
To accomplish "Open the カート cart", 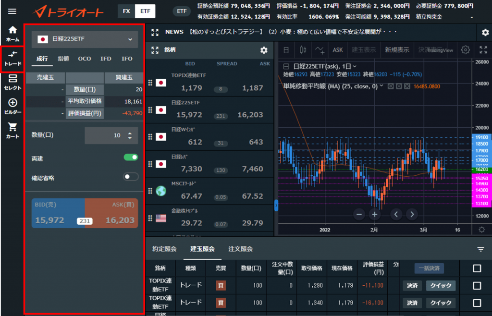I will 12,131.
